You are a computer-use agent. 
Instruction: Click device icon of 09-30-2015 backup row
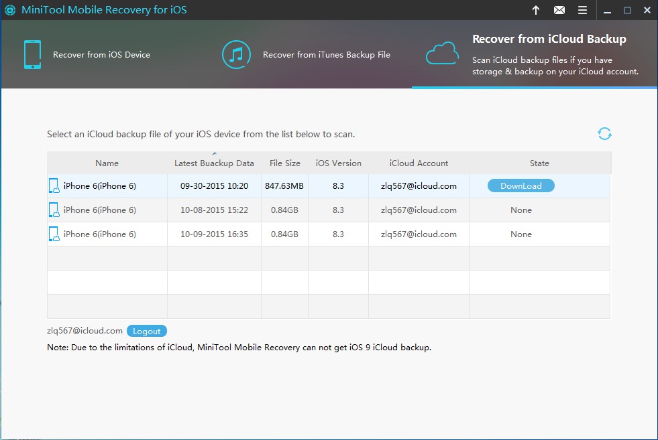click(x=54, y=186)
